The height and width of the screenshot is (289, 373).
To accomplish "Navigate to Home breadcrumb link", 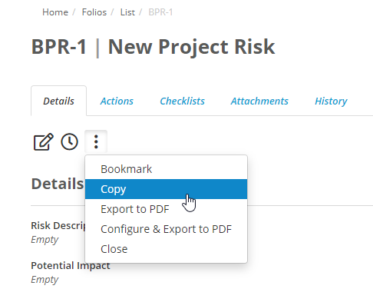I will (x=55, y=12).
